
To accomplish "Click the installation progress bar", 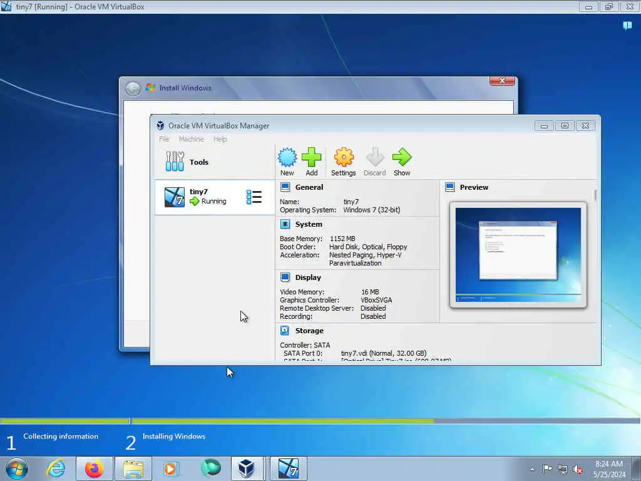I will 320,421.
